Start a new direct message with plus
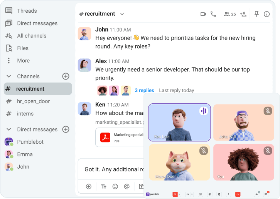This screenshot has width=280, height=199. [x=66, y=129]
